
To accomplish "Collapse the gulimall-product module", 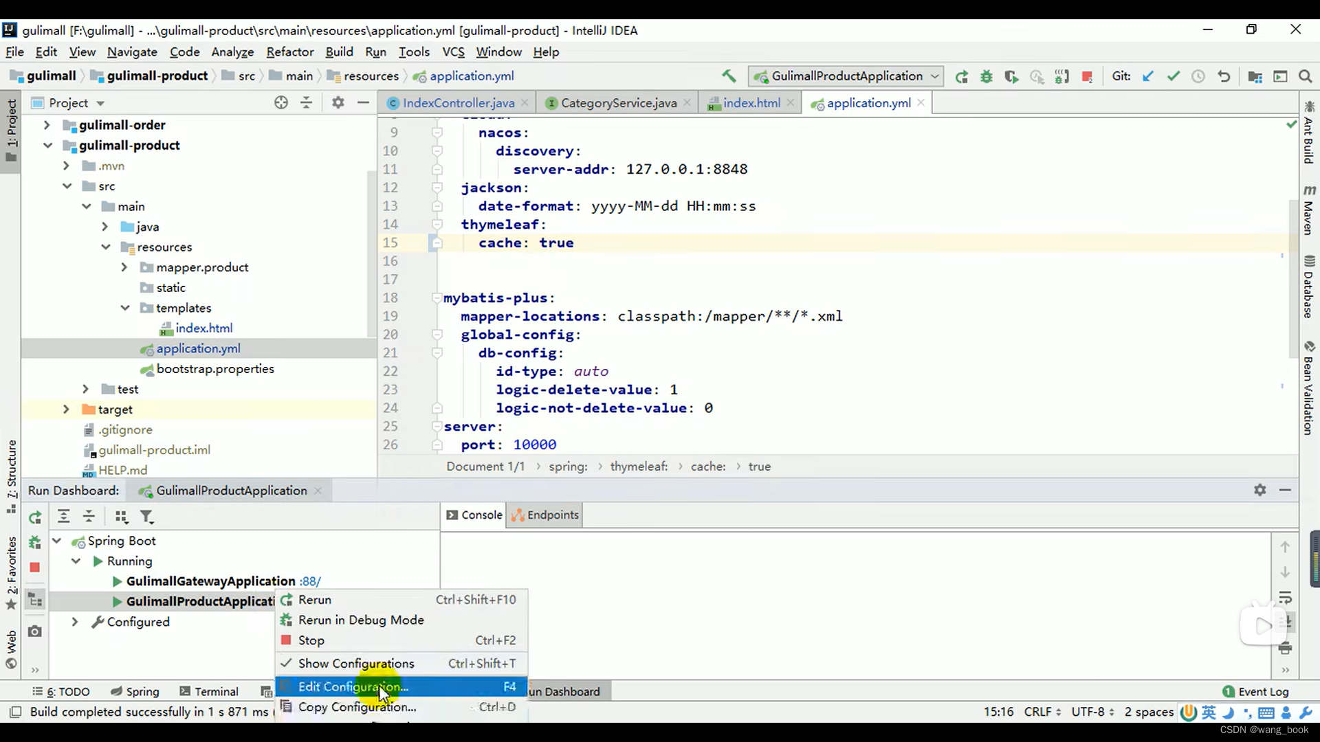I will pyautogui.click(x=47, y=146).
